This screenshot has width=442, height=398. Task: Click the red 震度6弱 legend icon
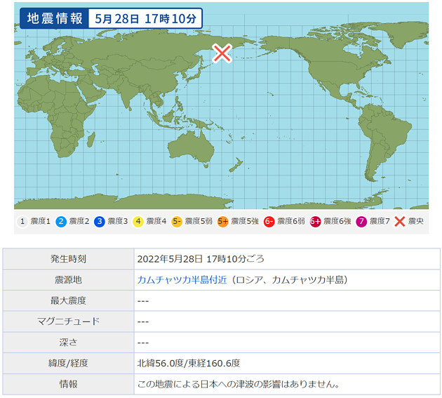[x=269, y=222]
